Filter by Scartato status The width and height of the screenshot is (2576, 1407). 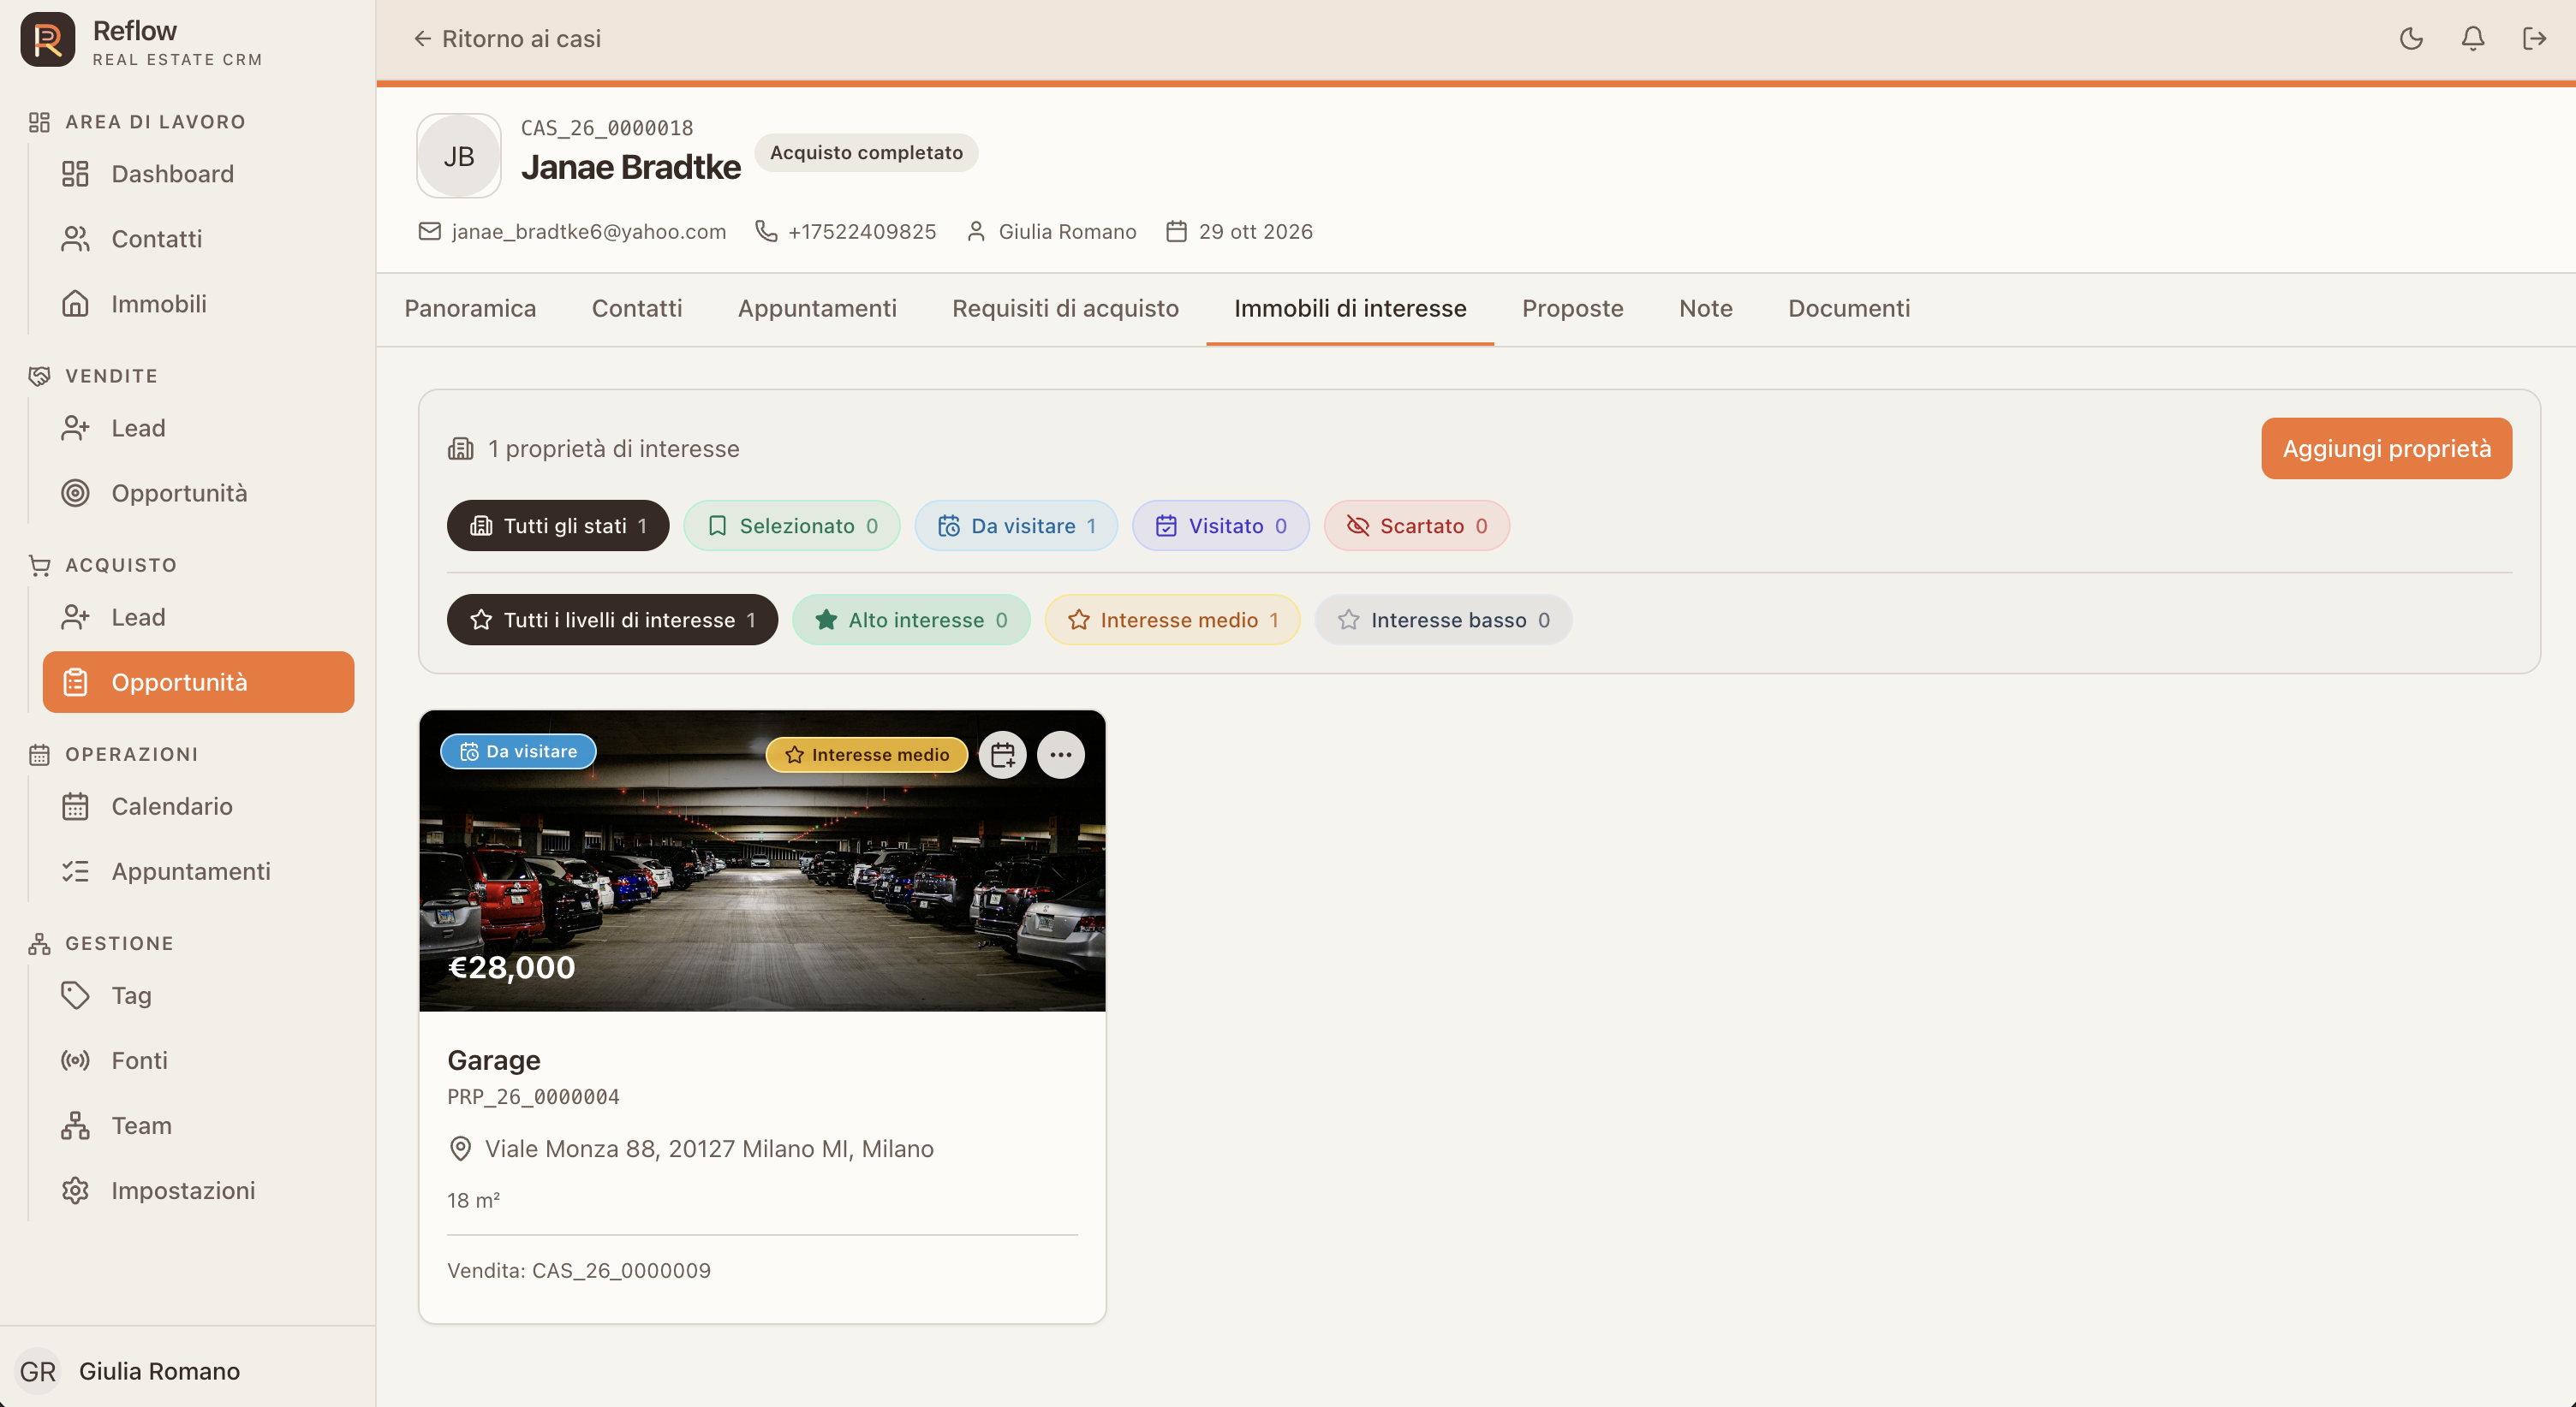pyautogui.click(x=1417, y=525)
